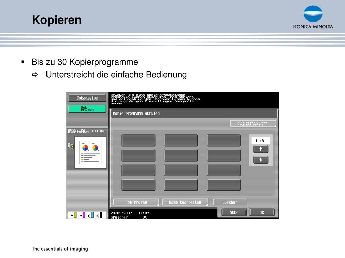Tap Kopierprogramm registrieren button

coord(253,123)
